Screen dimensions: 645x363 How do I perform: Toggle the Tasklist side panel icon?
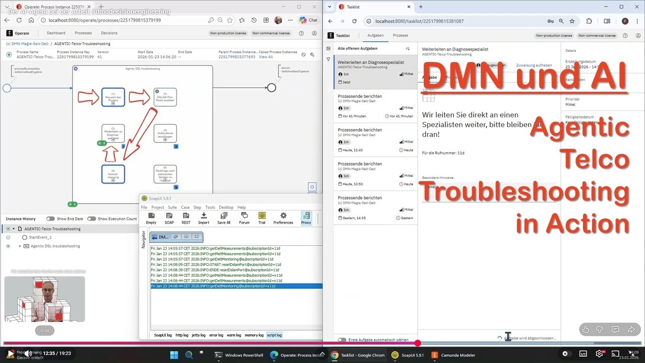click(328, 48)
